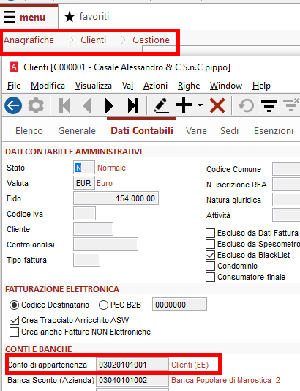The height and width of the screenshot is (391, 300).
Task: Open the File menu
Action: (x=14, y=86)
